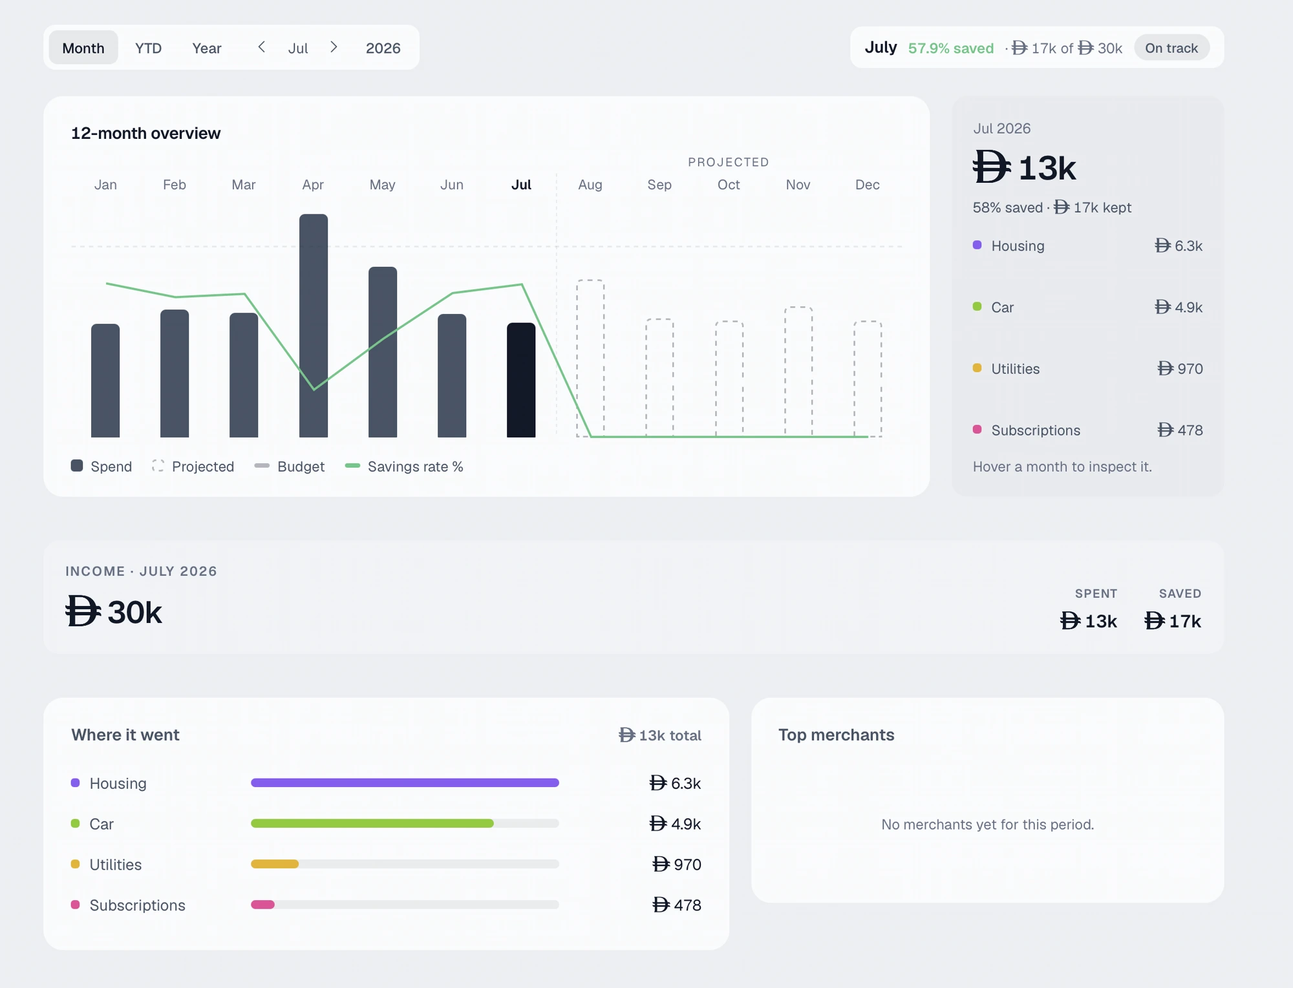Click the Housing progress bar
The height and width of the screenshot is (988, 1293).
point(405,783)
